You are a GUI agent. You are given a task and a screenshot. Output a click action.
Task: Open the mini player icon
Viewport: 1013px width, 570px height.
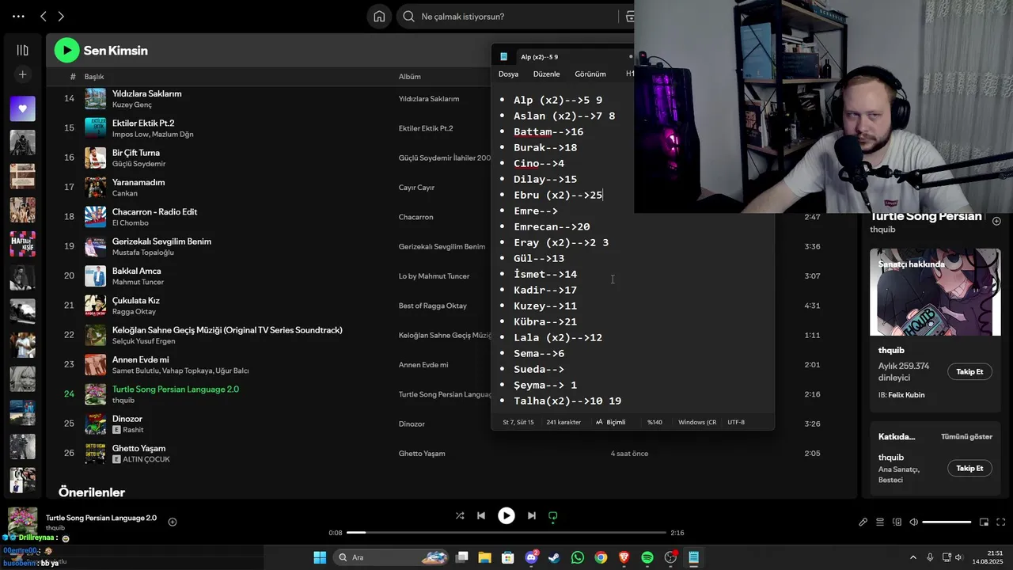click(x=985, y=522)
